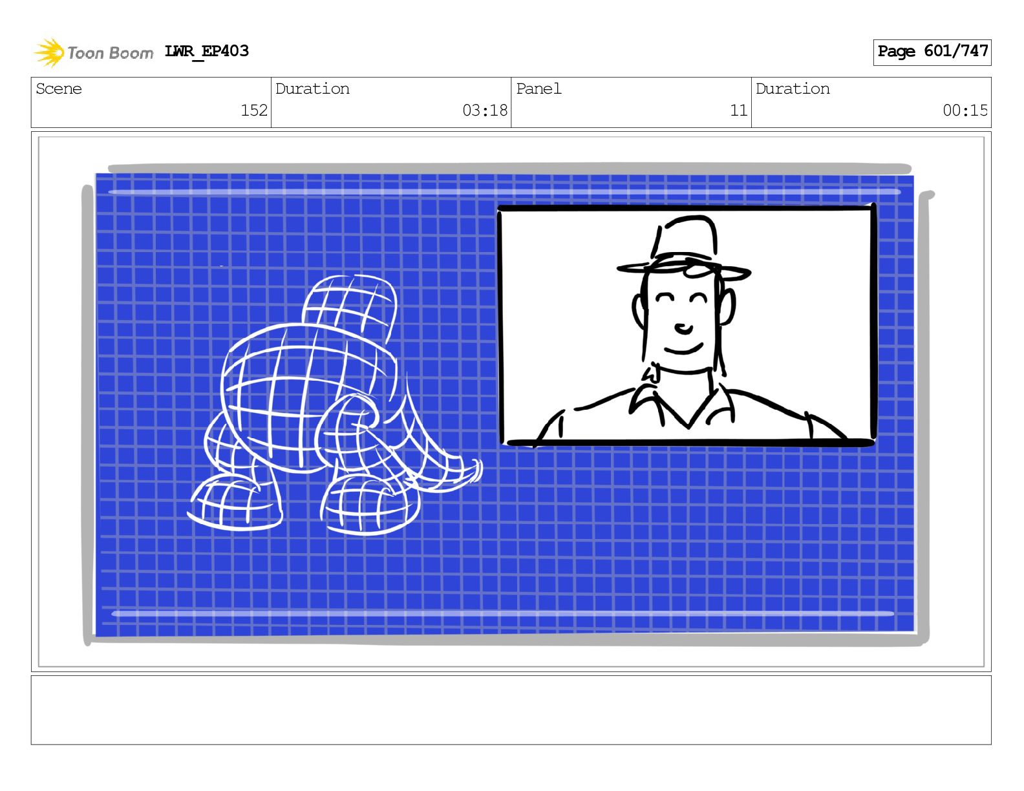Screen dimensions: 1024x791
Task: Select panel duration value 00:15
Action: [965, 111]
